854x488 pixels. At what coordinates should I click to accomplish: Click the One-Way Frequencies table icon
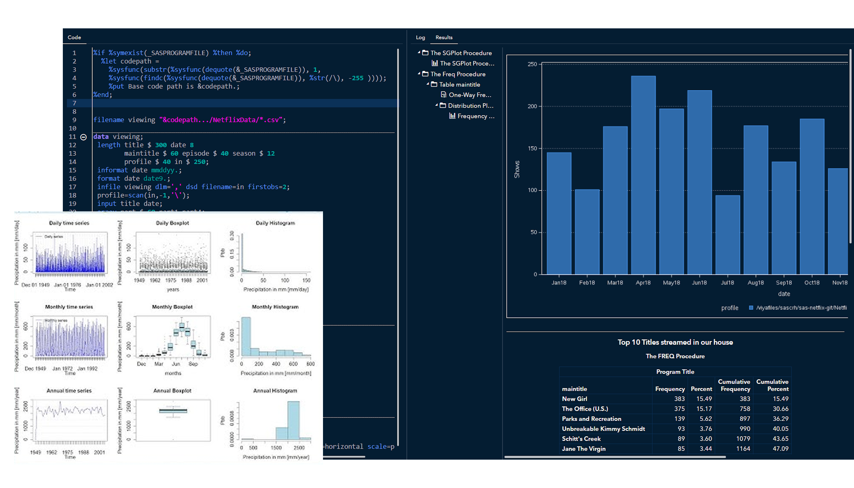(443, 95)
